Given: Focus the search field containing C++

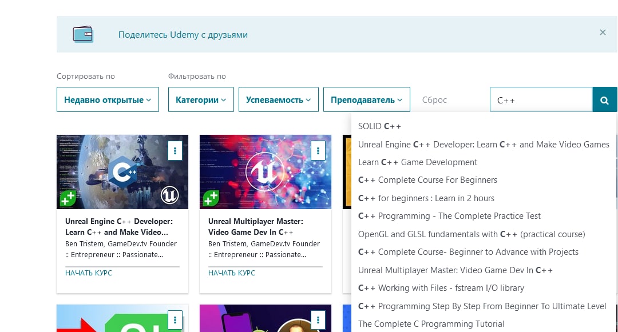Looking at the screenshot, I should (541, 100).
